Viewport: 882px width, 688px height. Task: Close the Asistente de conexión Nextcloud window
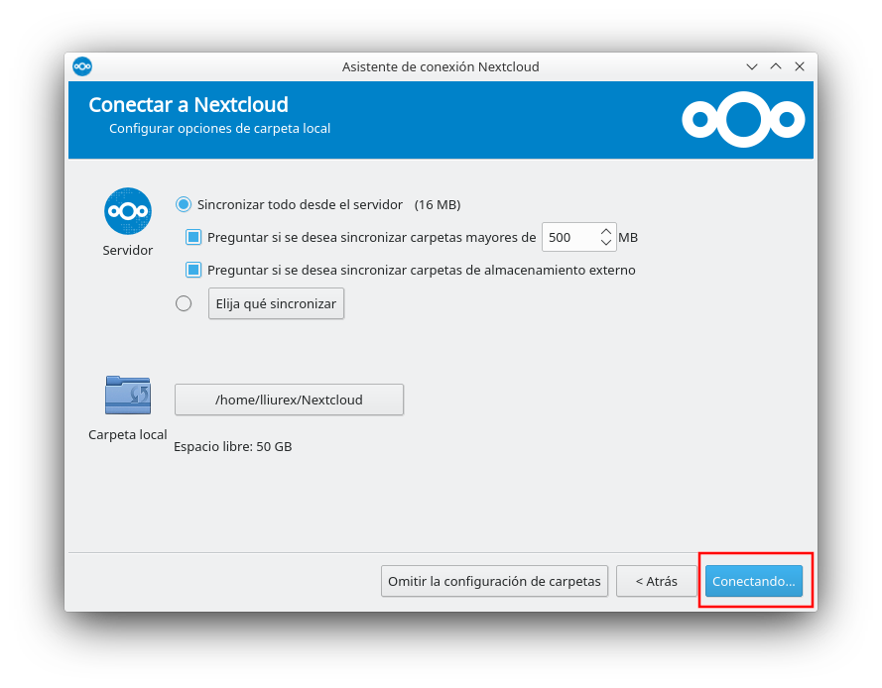pyautogui.click(x=799, y=66)
